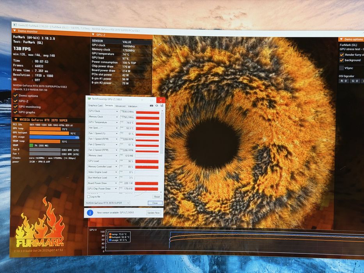Click the Video Engine Load dropdown arrow
The image size is (364, 273).
pos(116,172)
